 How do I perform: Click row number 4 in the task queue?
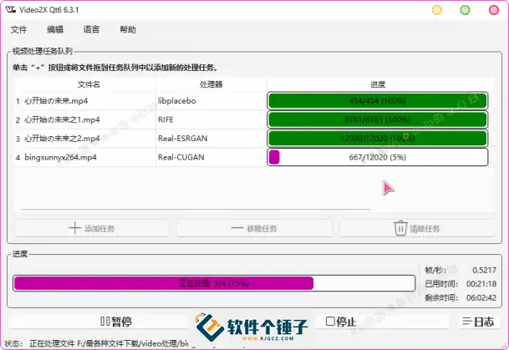[x=18, y=158]
